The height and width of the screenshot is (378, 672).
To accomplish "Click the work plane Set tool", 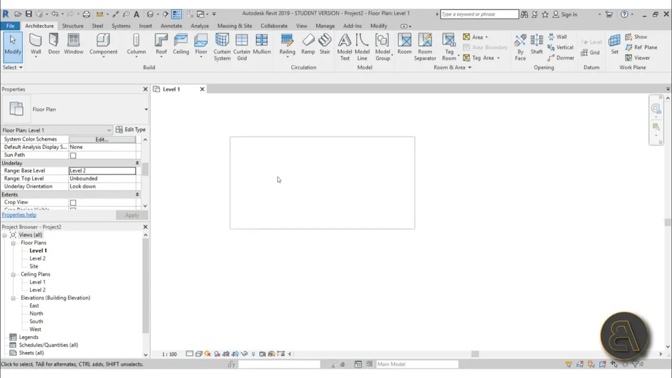I will pos(614,44).
